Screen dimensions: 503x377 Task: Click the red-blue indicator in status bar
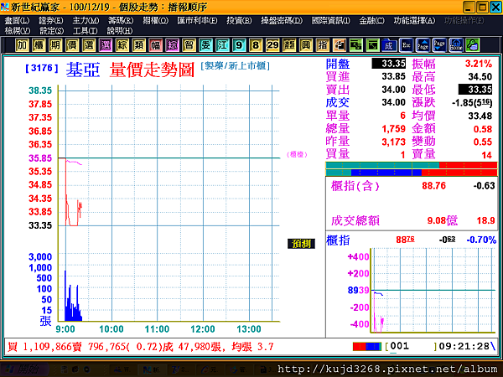[367, 347]
